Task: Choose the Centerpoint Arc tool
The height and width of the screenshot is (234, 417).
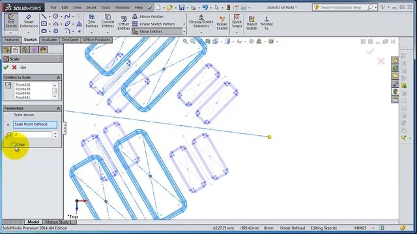Action: point(55,24)
